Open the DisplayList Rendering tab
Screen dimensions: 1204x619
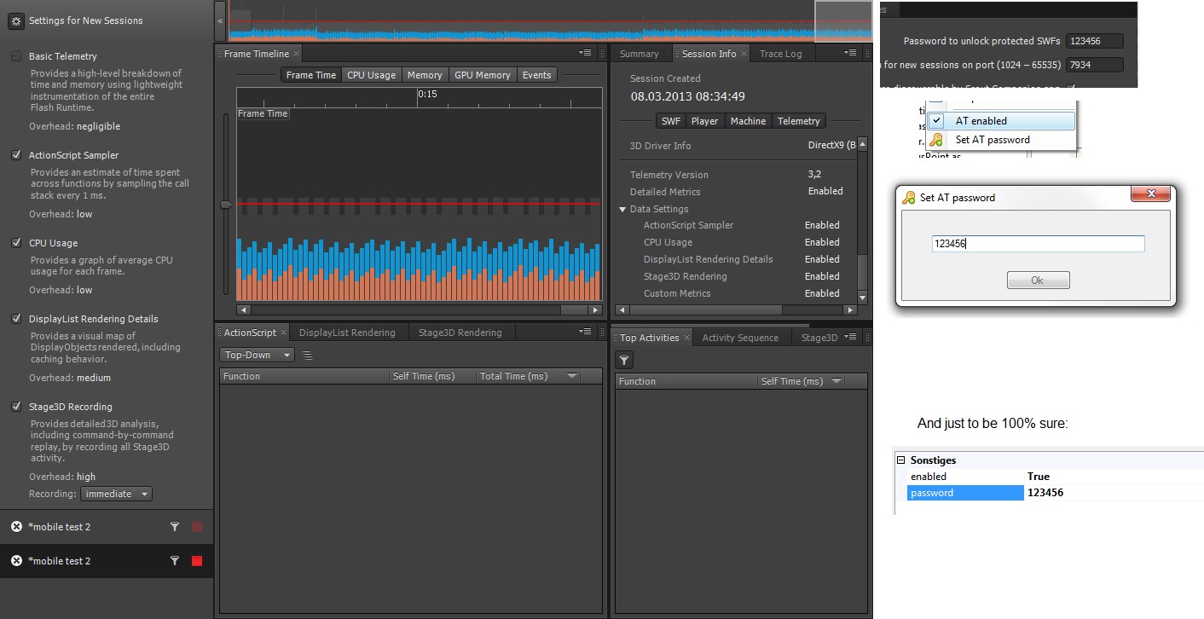(347, 333)
